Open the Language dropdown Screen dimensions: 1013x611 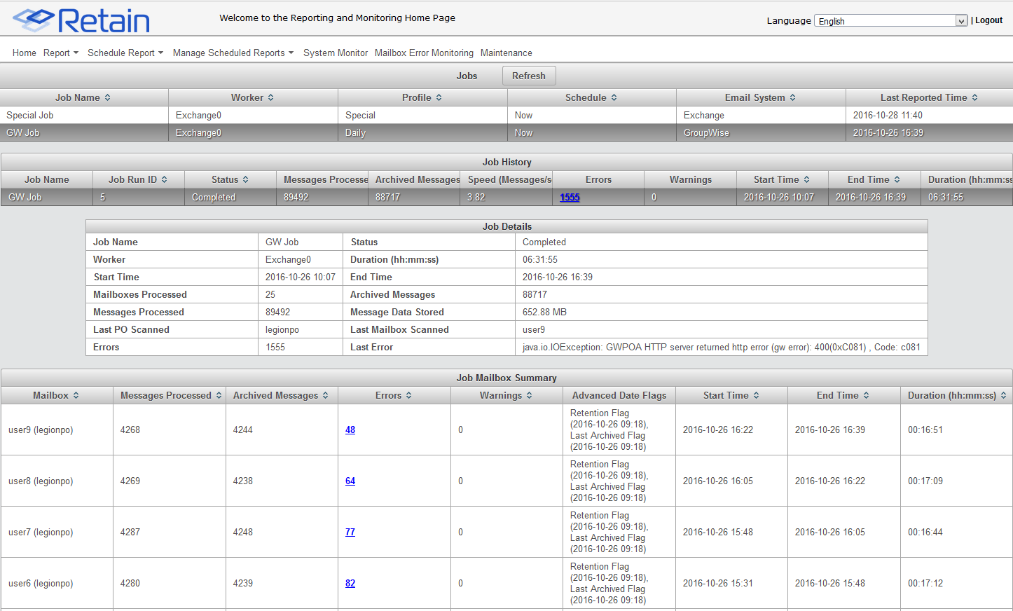pyautogui.click(x=890, y=21)
